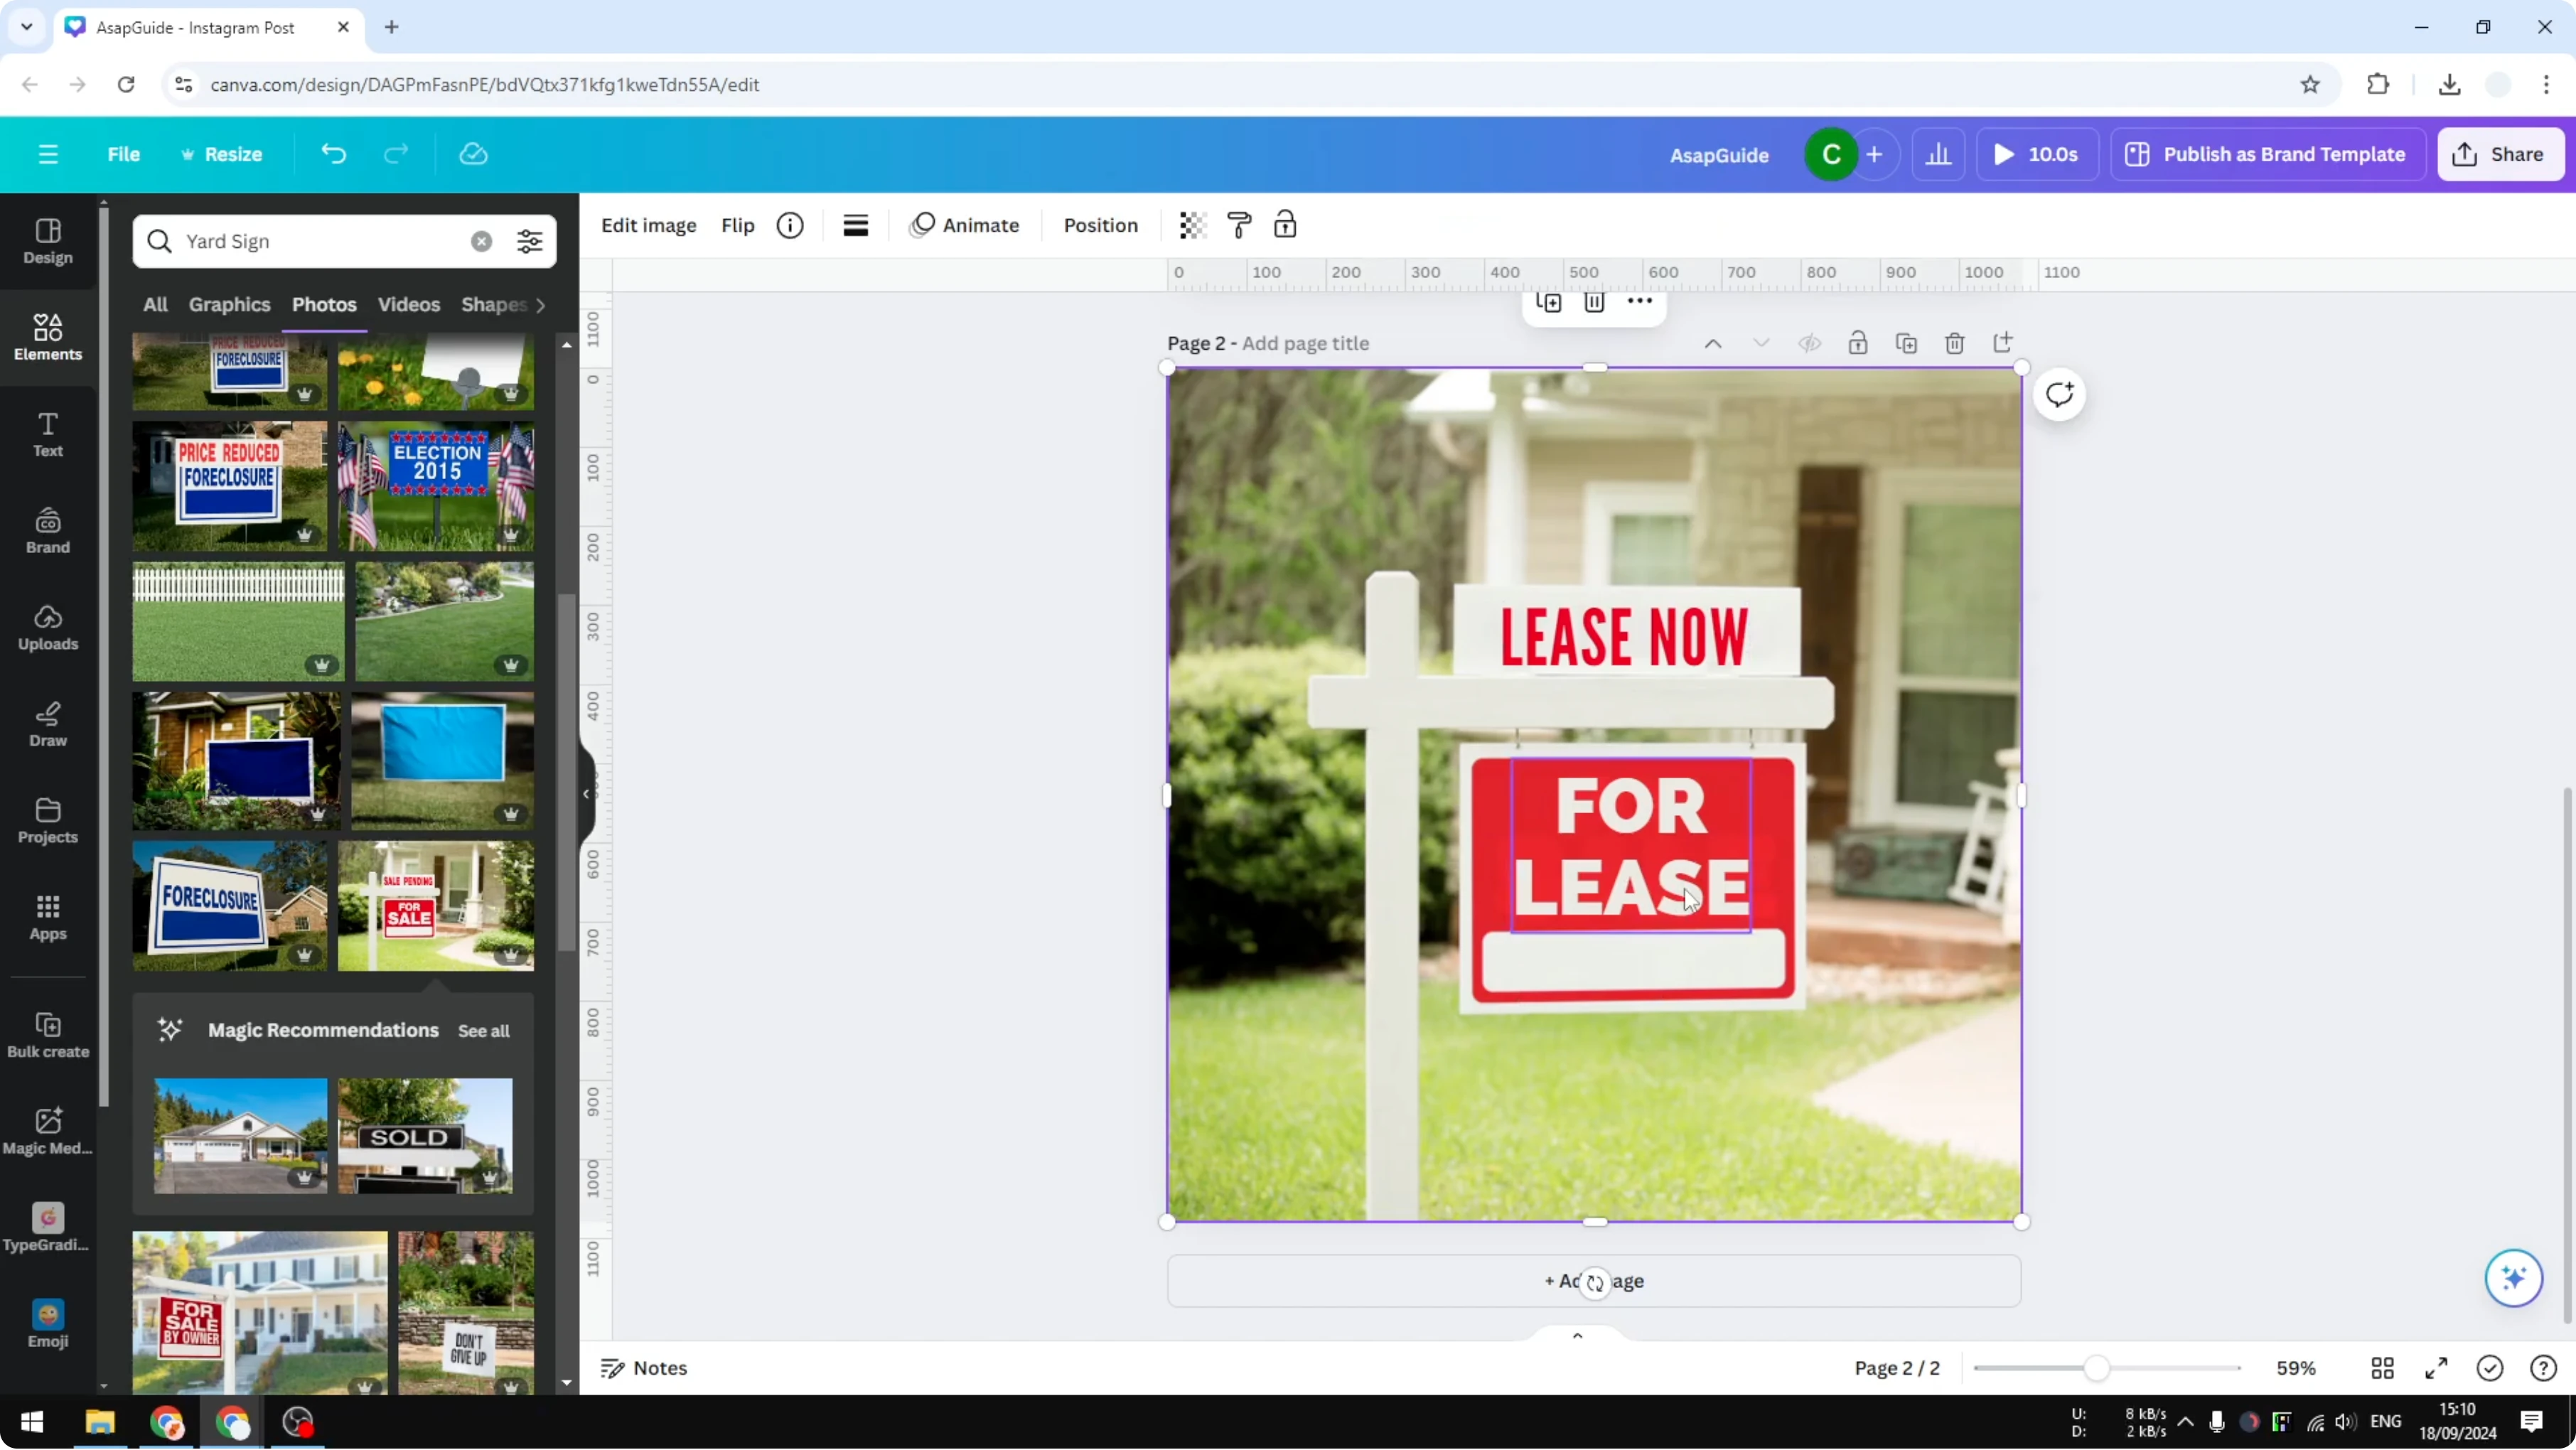Select the SOLD sign recommendation thumbnail
This screenshot has height=1450, width=2576.
[425, 1135]
